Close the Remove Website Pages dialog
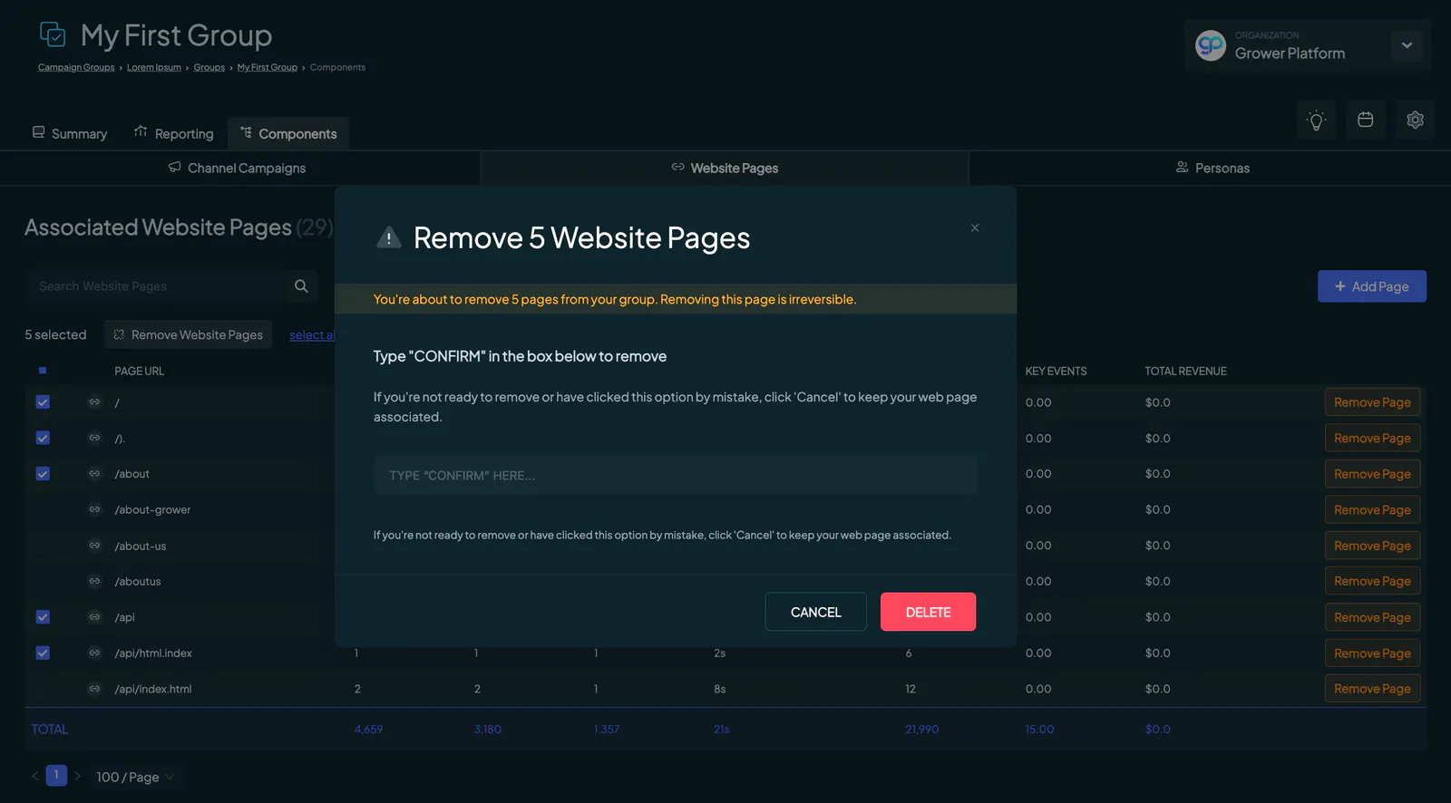 pyautogui.click(x=975, y=227)
